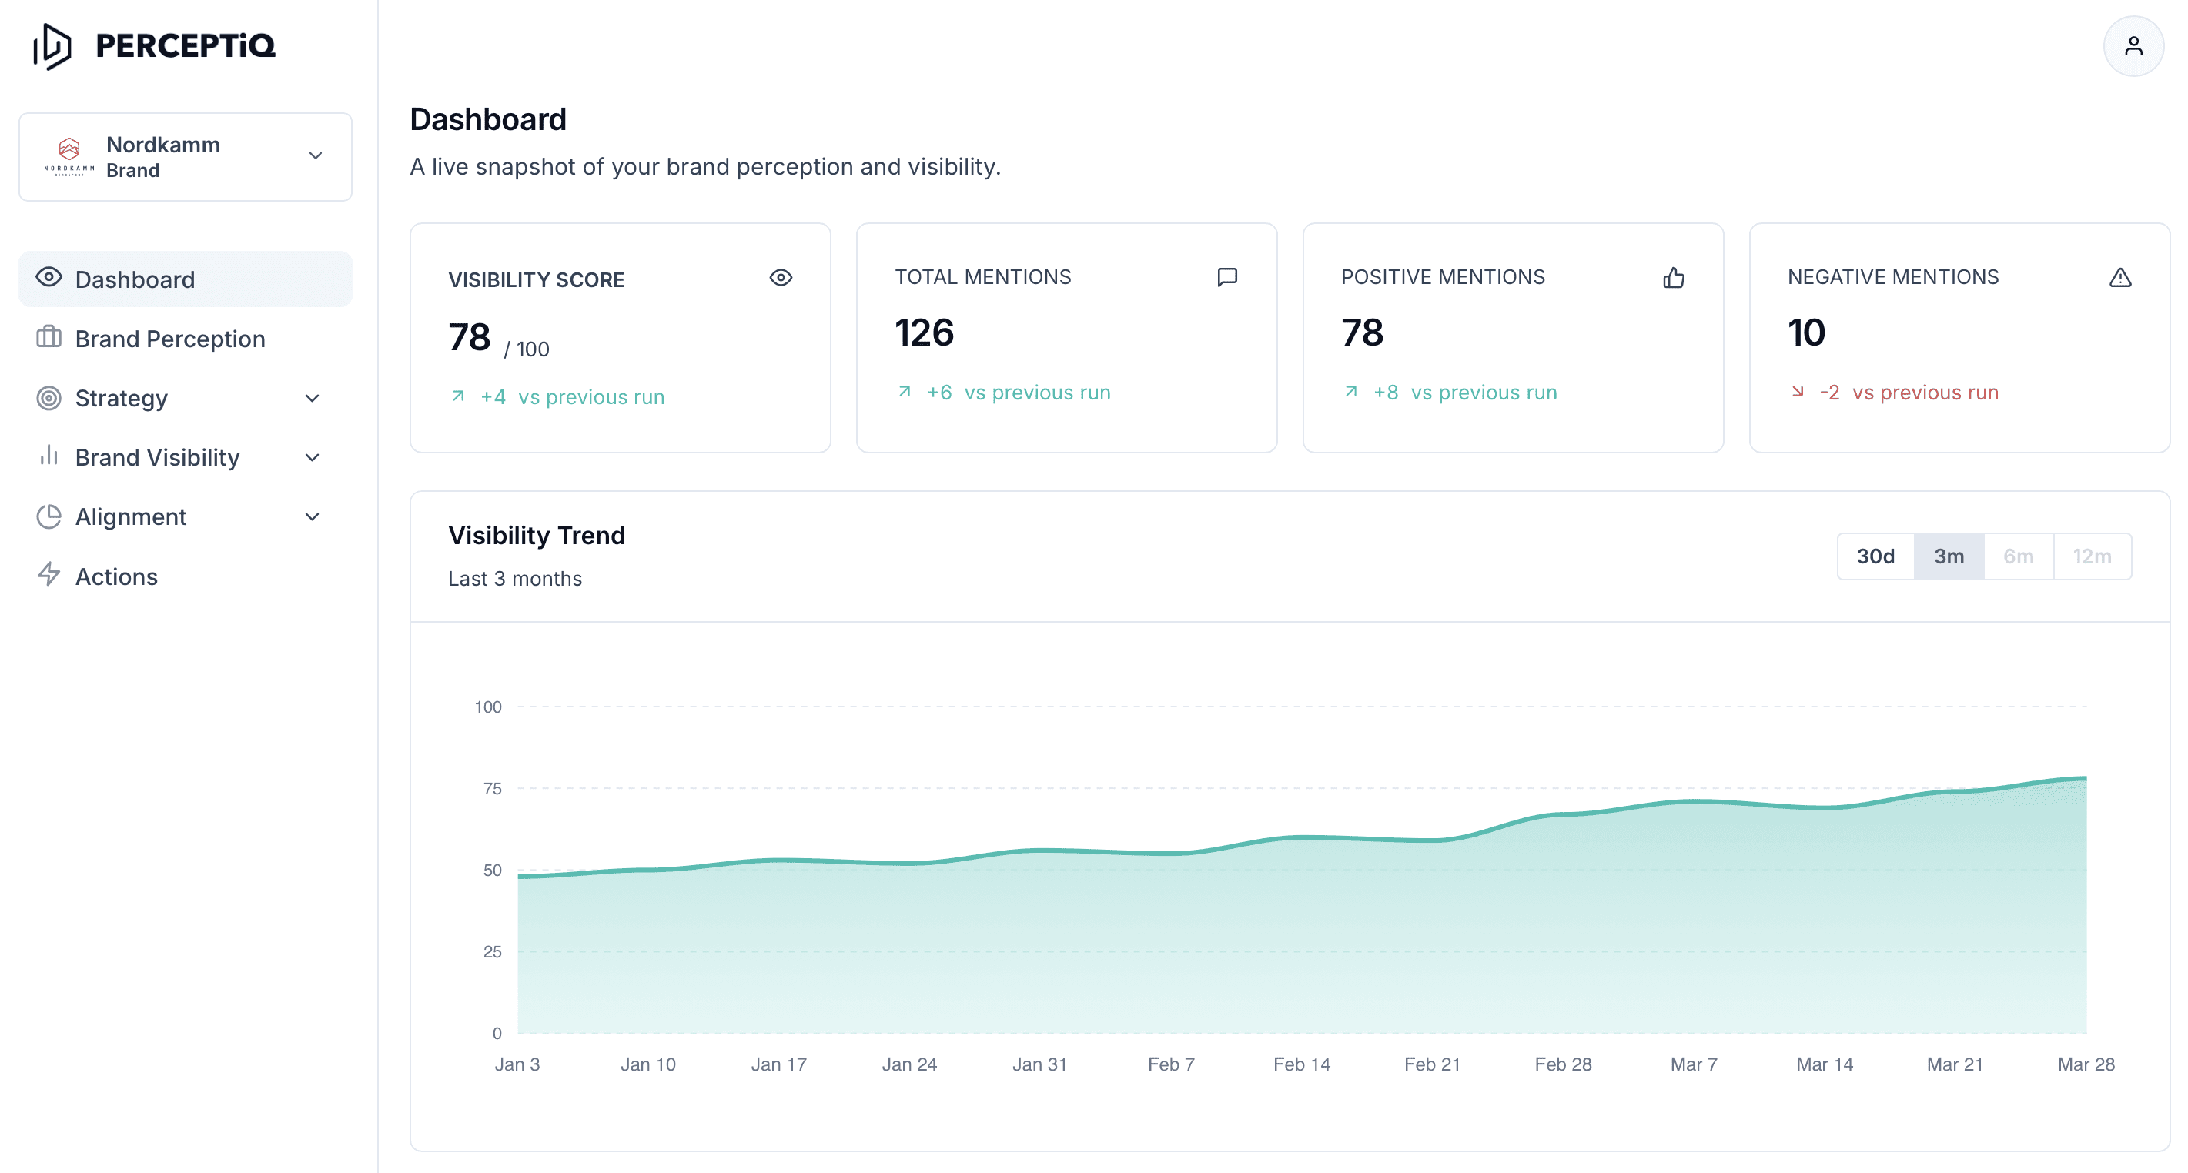Viewport: 2188px width, 1173px height.
Task: Select the 6m time range
Action: pyautogui.click(x=2018, y=556)
